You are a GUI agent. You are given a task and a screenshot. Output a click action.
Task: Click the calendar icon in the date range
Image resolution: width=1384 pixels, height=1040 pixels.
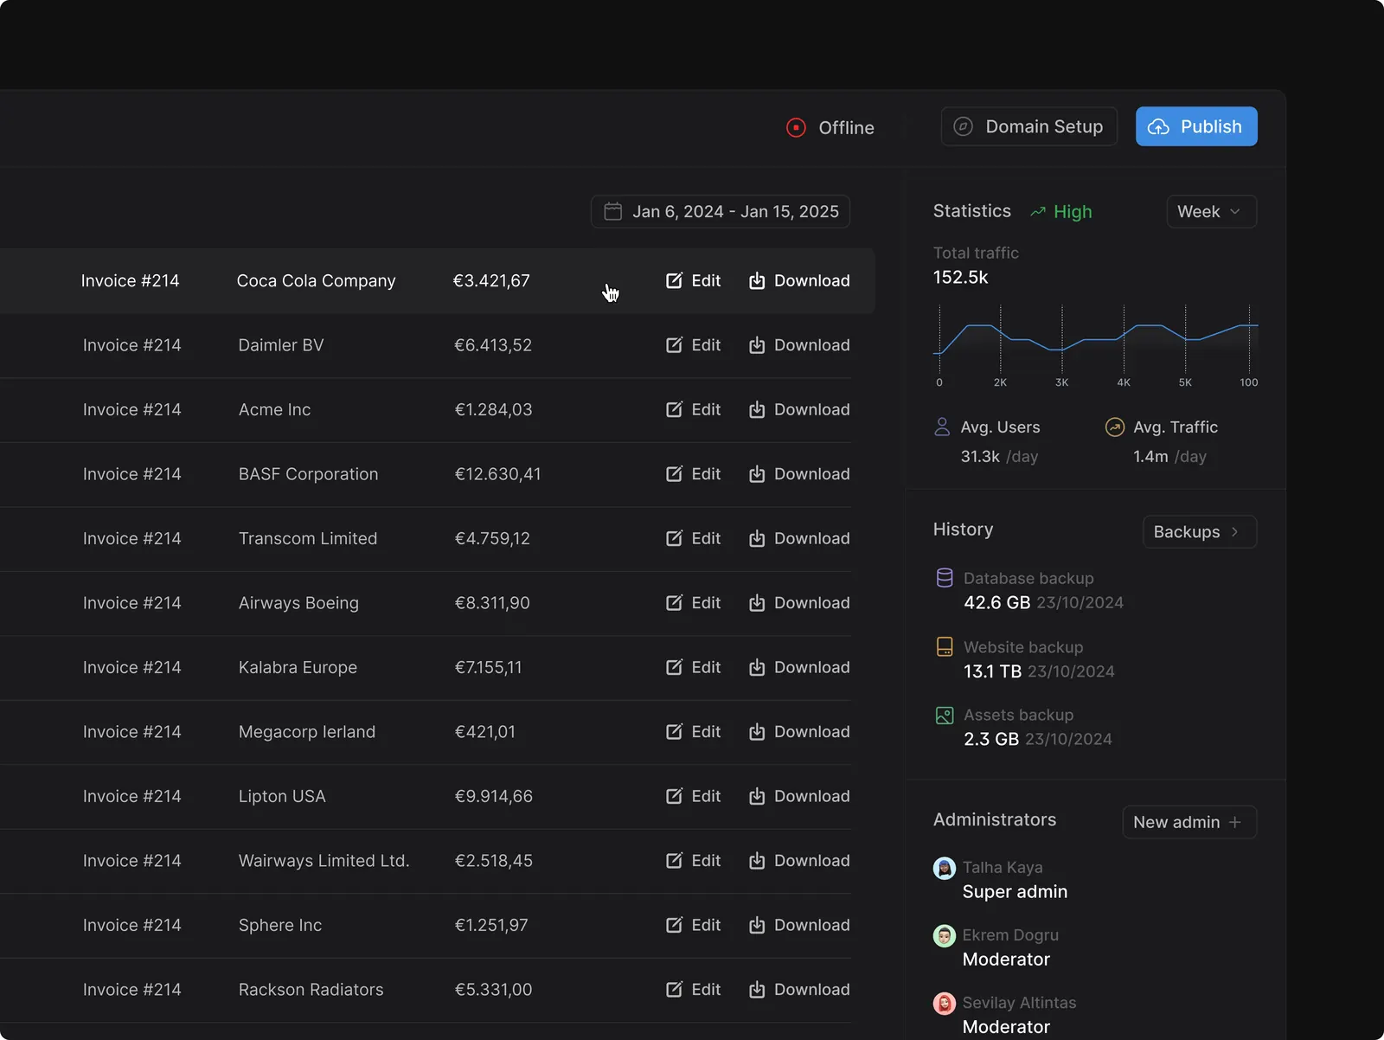coord(612,211)
